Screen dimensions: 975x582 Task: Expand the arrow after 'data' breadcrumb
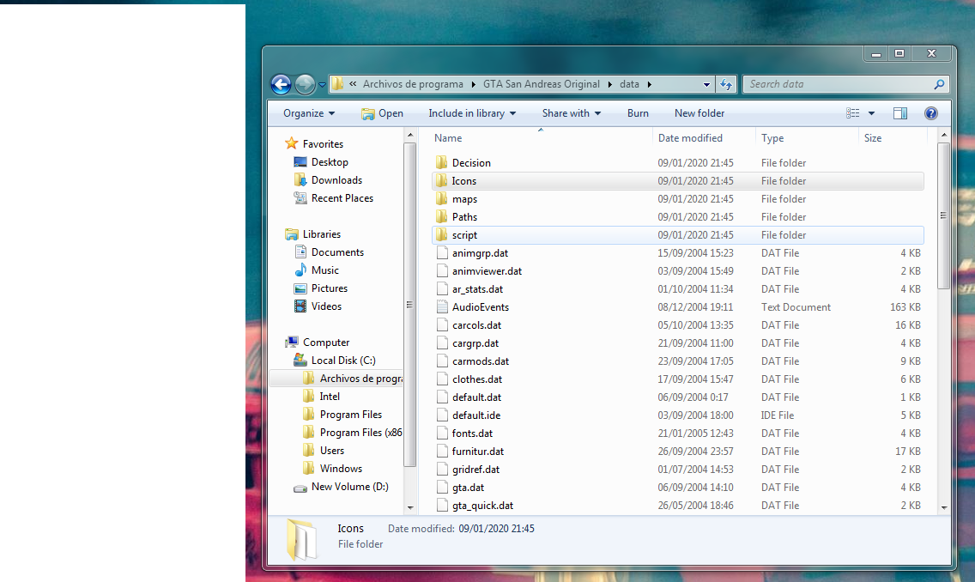point(649,84)
